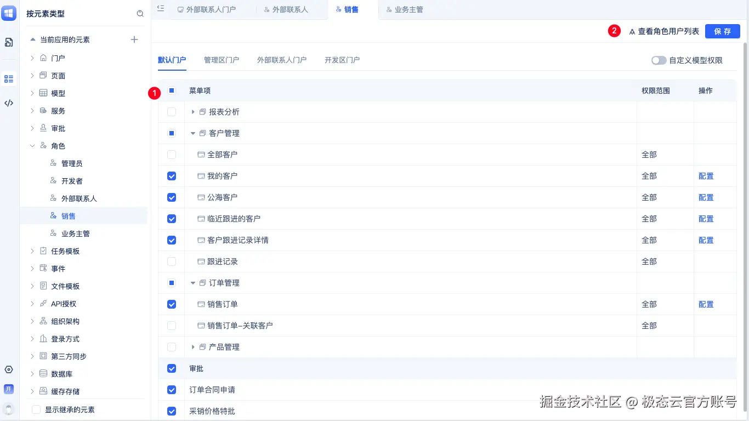
Task: Open the 开发区门户 portal tab
Action: pyautogui.click(x=342, y=60)
